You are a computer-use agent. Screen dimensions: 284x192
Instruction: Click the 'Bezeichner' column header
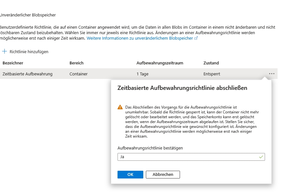click(x=13, y=63)
